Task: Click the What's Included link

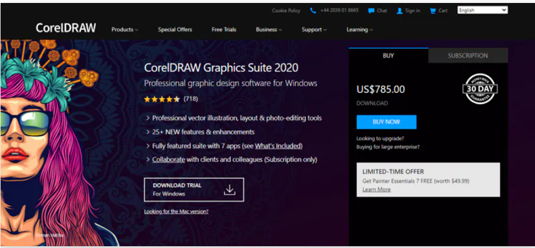Action: tap(278, 146)
